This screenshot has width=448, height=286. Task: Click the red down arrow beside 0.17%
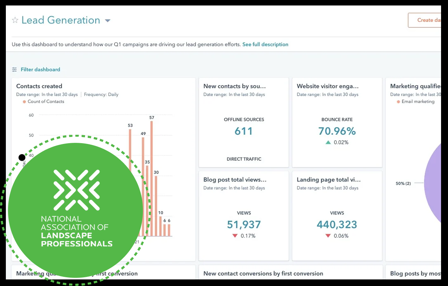pos(235,236)
